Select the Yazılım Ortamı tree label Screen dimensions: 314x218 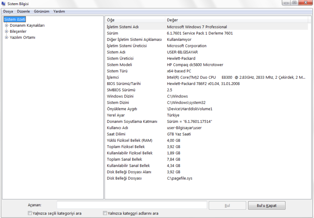tap(22, 37)
